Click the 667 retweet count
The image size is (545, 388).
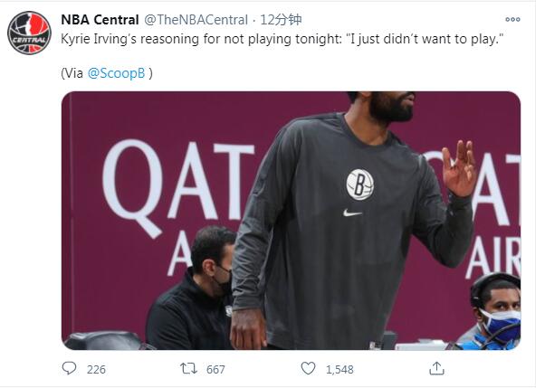pos(215,369)
